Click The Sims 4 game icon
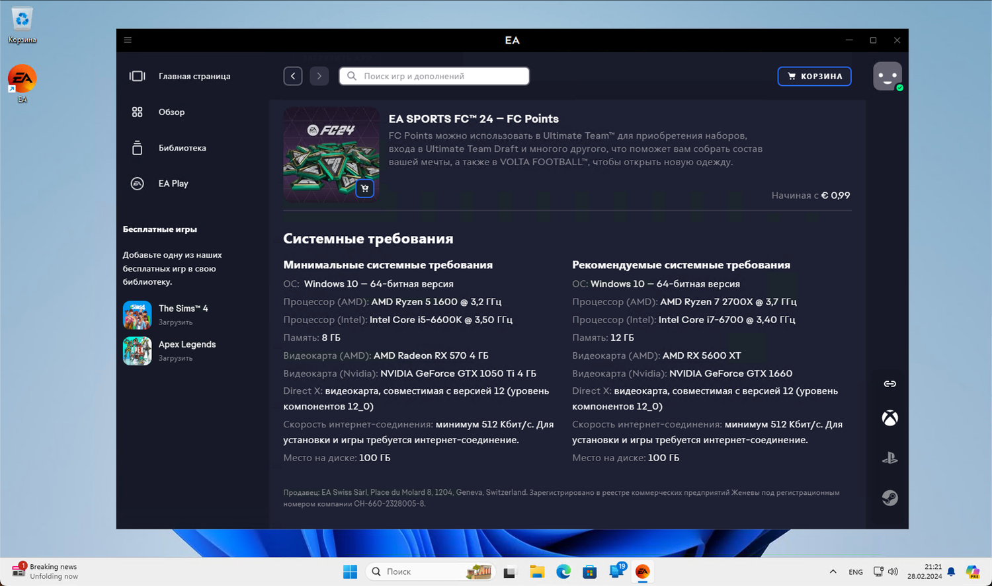Screen dimensions: 992x586 [137, 315]
